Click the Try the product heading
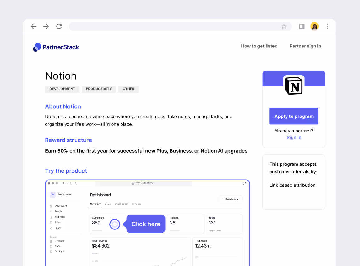The height and width of the screenshot is (266, 360). [66, 171]
